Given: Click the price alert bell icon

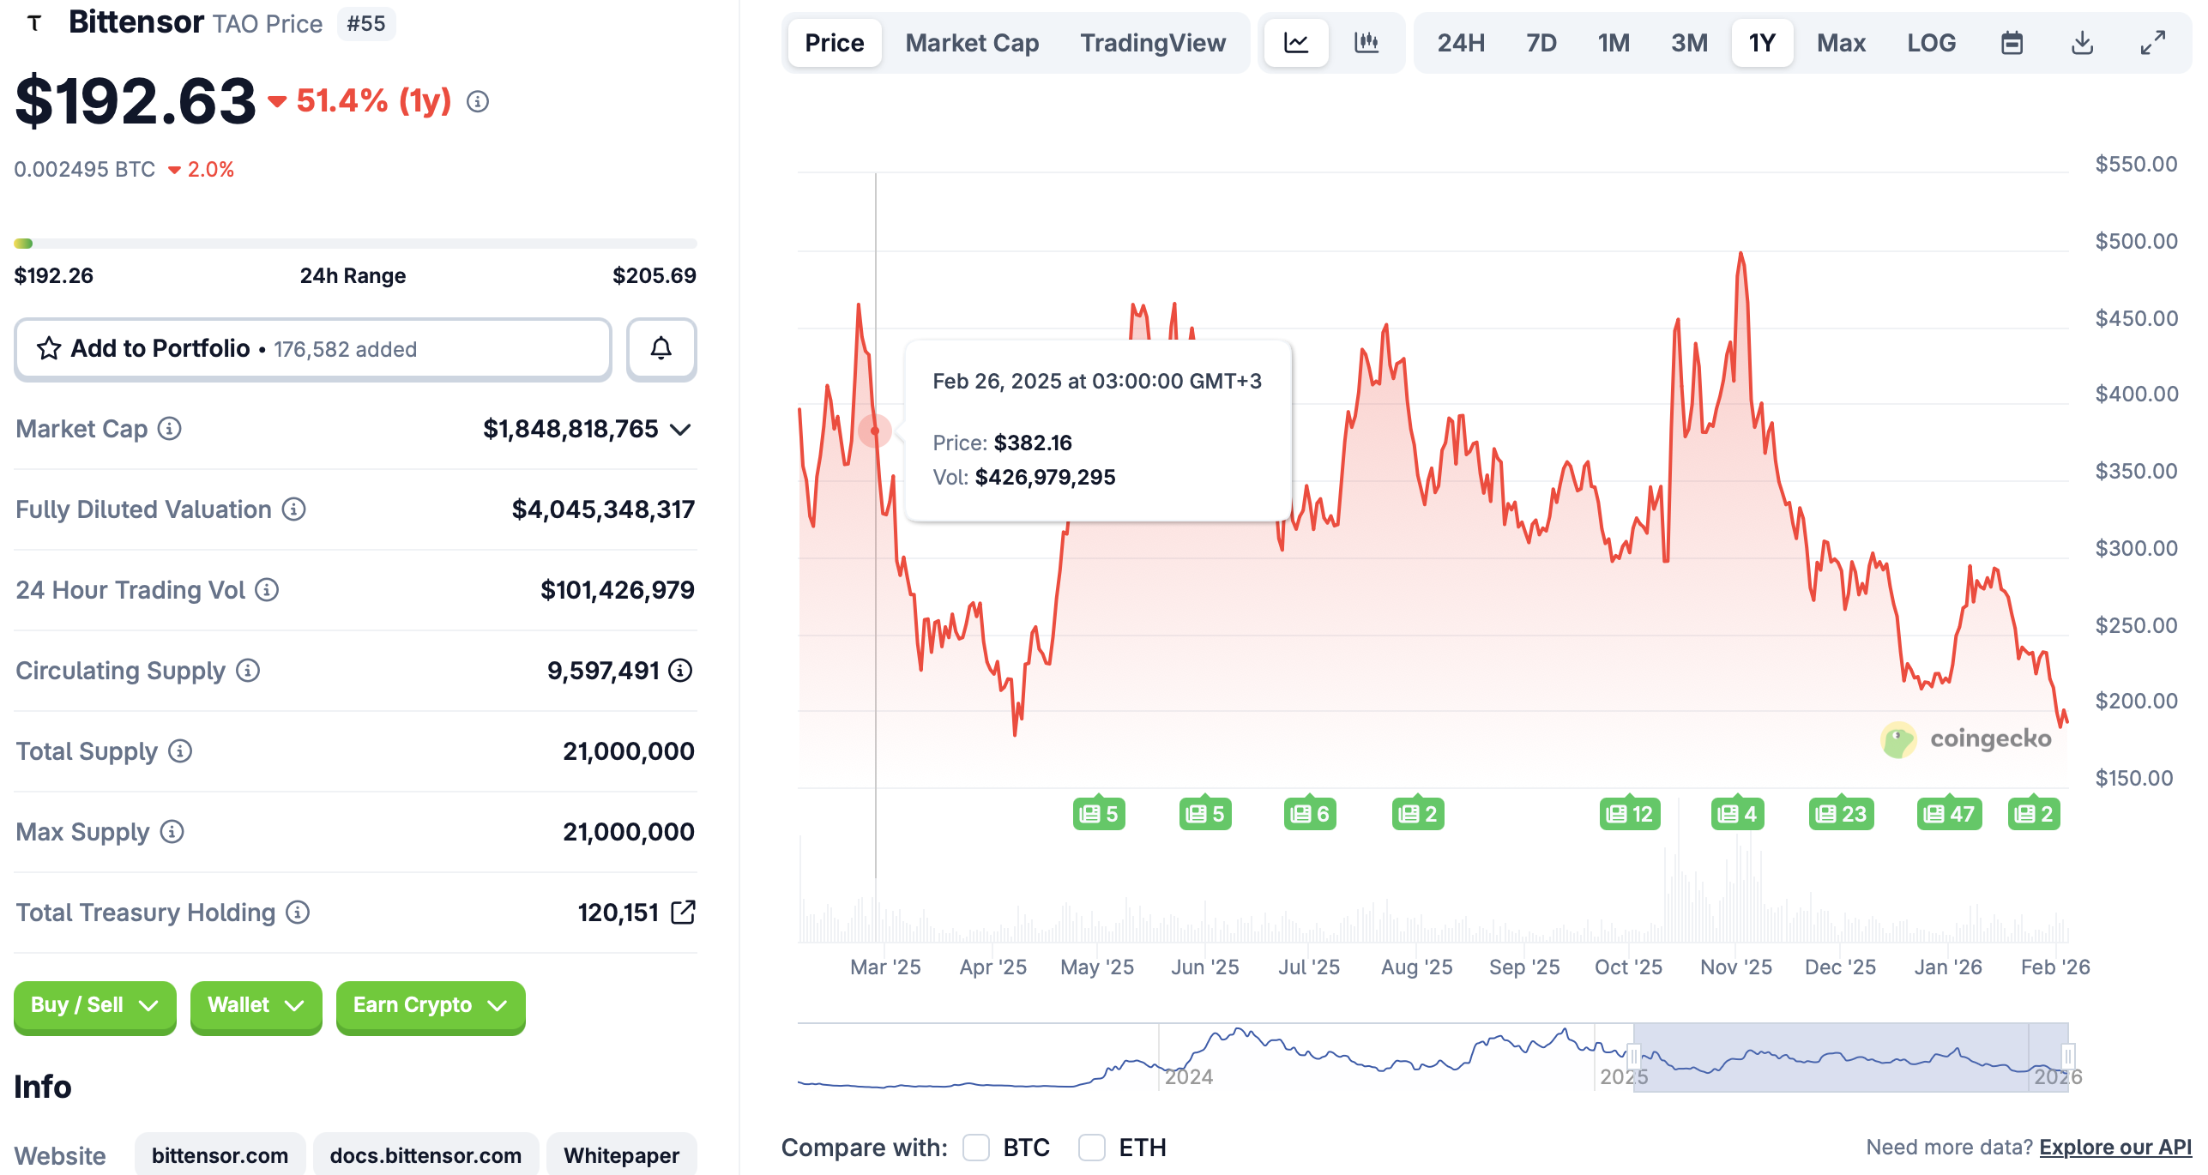Looking at the screenshot, I should [661, 348].
